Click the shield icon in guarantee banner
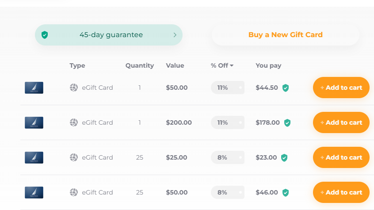Screen dimensions: 374x210 point(44,35)
